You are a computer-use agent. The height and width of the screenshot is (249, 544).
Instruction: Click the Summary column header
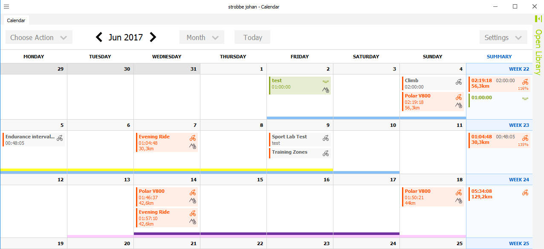[x=499, y=57]
